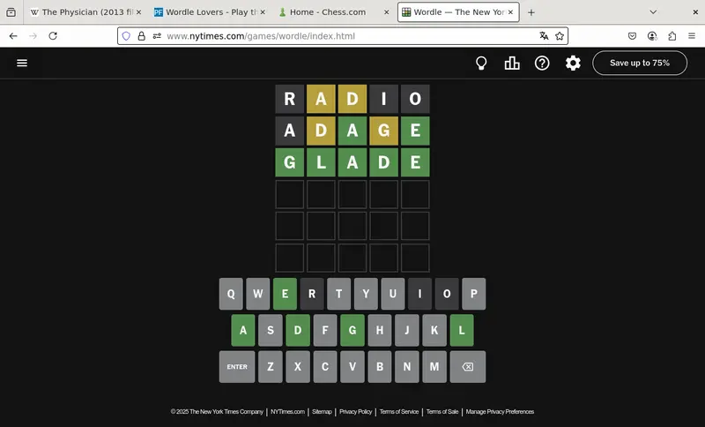Click the backspace delete key icon
705x427 pixels.
coord(468,367)
